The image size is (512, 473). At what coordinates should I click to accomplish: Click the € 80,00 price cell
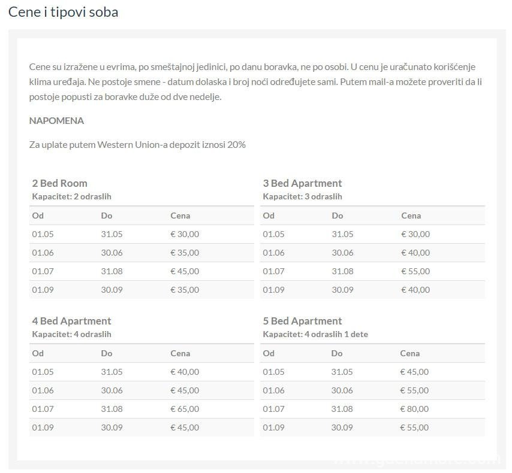pos(414,409)
